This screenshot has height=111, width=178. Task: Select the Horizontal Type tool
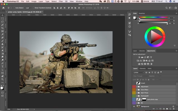click(x=3, y=67)
